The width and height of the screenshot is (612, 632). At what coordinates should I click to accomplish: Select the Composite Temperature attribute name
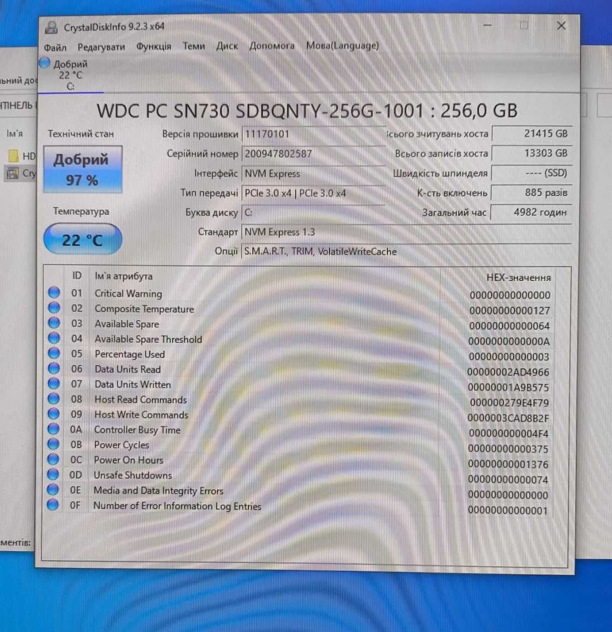click(144, 309)
